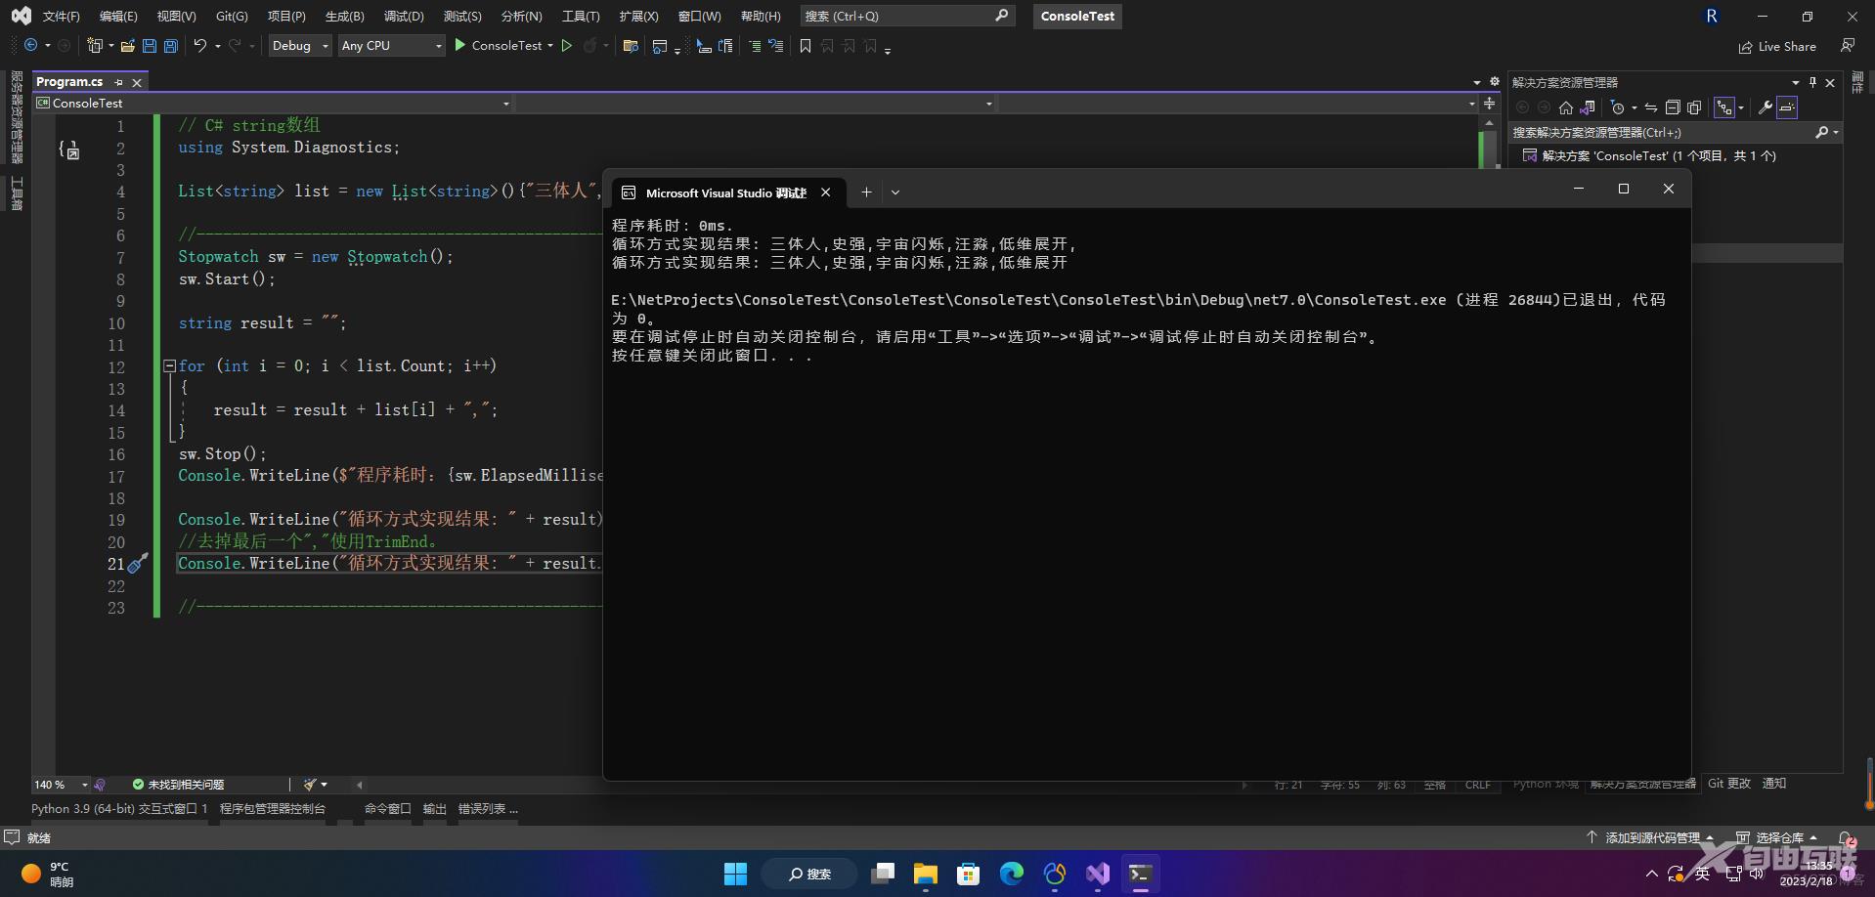Click the feedback icon beside Live Share

pyautogui.click(x=1848, y=46)
